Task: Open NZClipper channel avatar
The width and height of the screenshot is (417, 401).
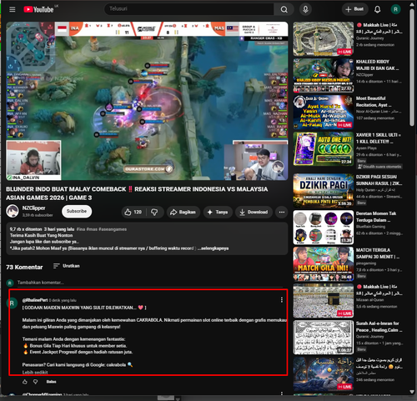Action: pyautogui.click(x=13, y=211)
